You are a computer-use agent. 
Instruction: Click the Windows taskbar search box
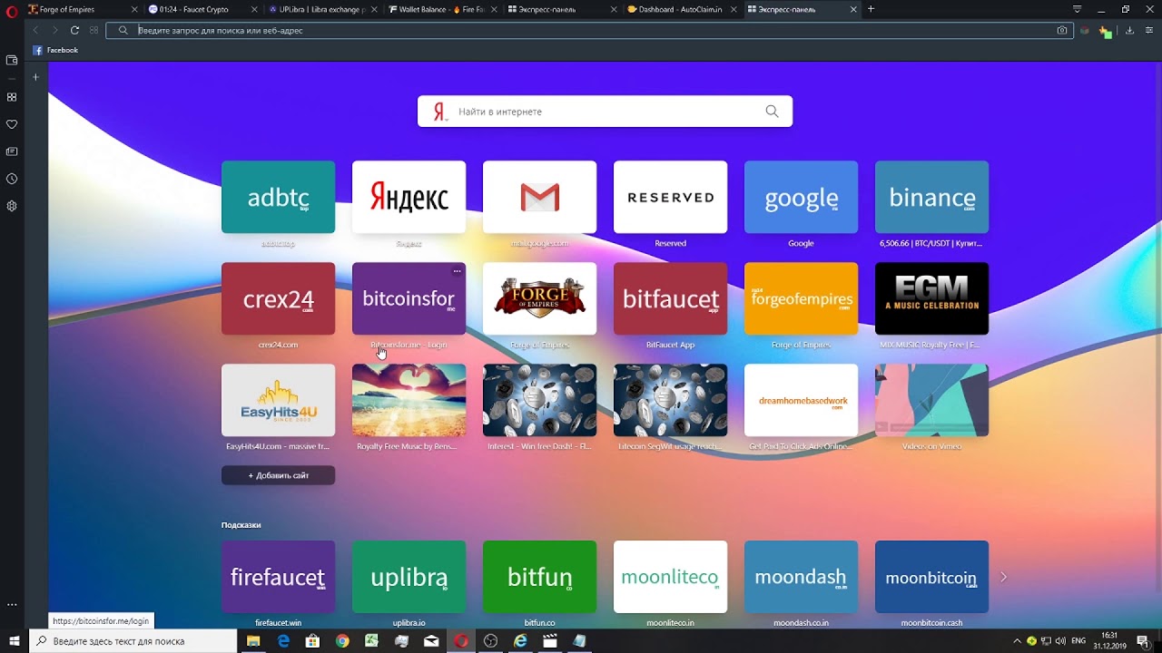click(133, 641)
